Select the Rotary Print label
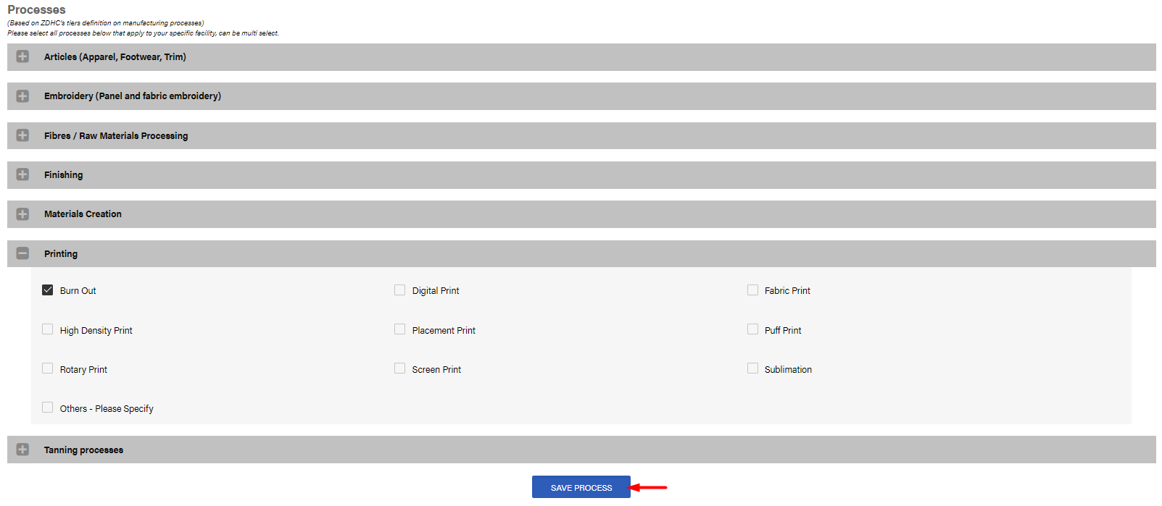The width and height of the screenshot is (1162, 506). 83,370
